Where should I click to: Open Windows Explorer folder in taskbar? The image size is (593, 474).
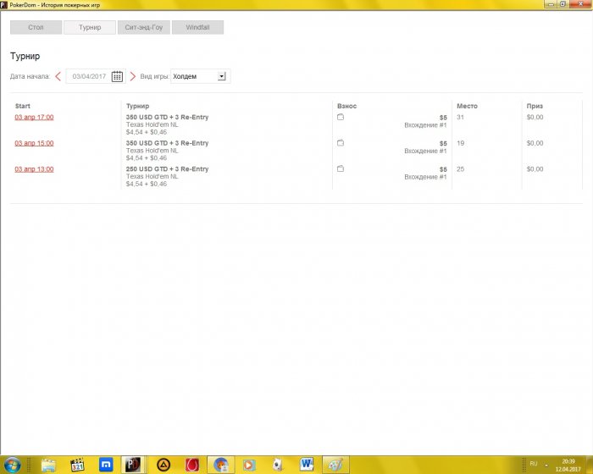pyautogui.click(x=49, y=464)
